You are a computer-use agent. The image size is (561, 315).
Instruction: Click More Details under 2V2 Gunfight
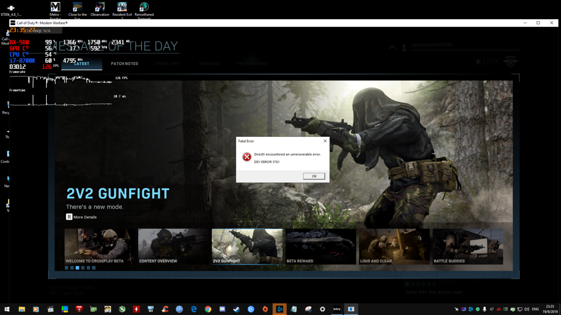[x=82, y=217]
